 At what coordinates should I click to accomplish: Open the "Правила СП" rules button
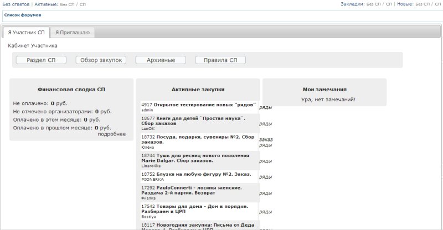click(220, 60)
